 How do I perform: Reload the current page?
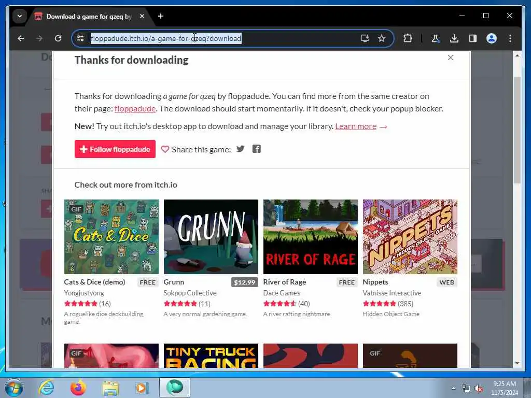[58, 38]
